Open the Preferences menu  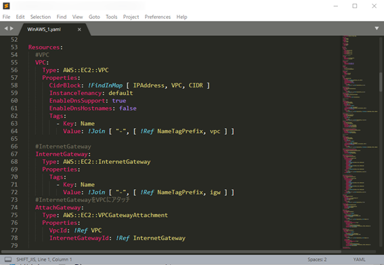point(158,17)
